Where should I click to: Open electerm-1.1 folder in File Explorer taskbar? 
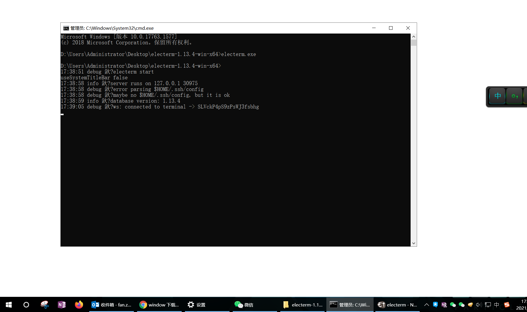point(302,305)
